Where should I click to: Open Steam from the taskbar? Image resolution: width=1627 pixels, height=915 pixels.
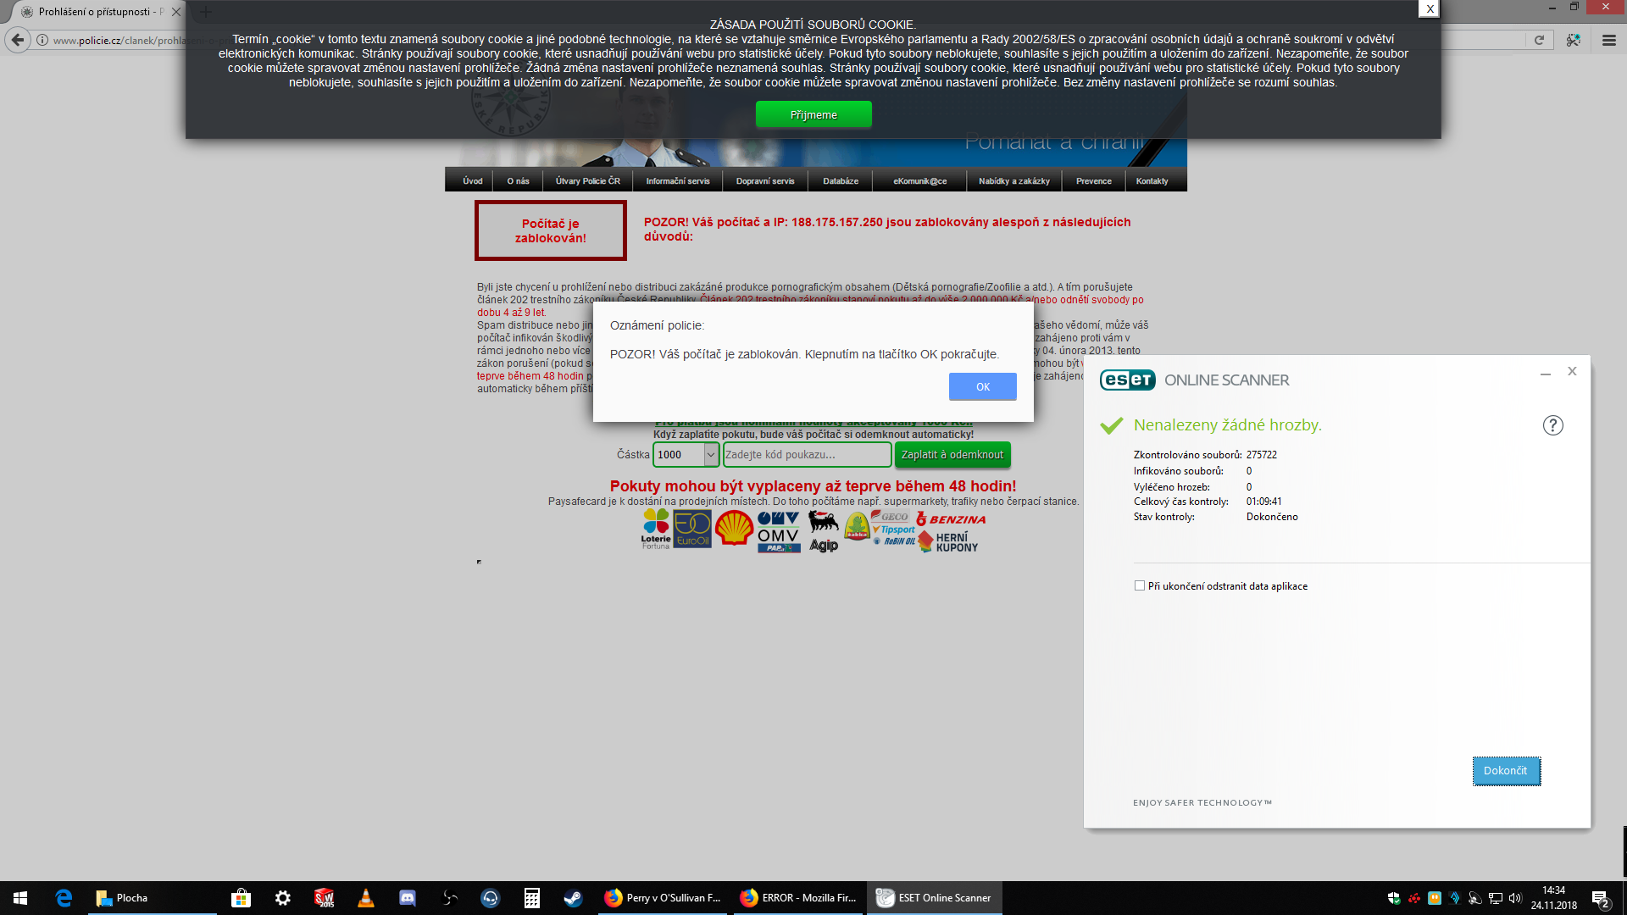(573, 898)
